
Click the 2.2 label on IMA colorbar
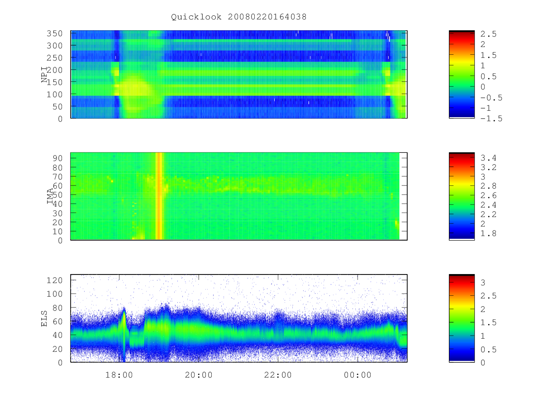click(x=488, y=214)
